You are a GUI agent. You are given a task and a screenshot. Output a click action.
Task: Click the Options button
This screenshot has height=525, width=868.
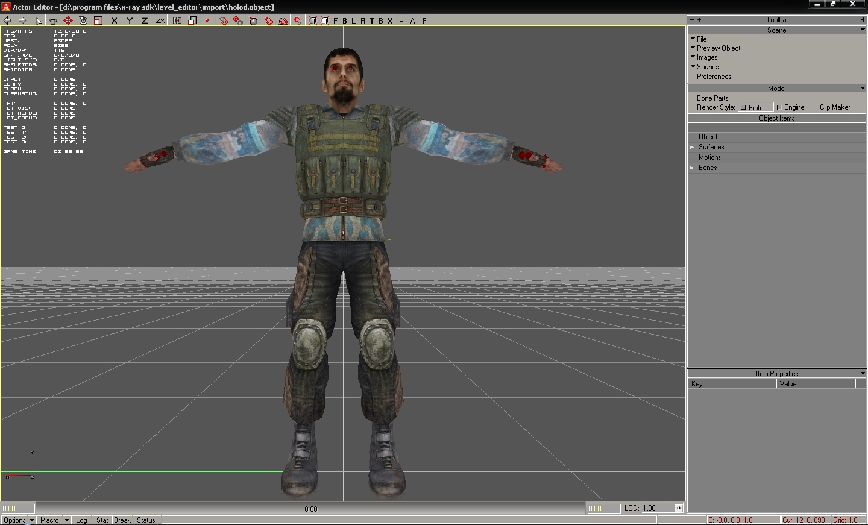click(14, 520)
